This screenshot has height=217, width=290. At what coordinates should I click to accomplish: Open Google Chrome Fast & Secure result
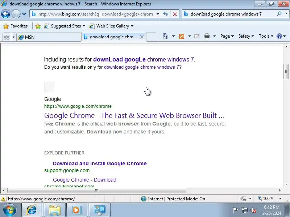pyautogui.click(x=134, y=115)
